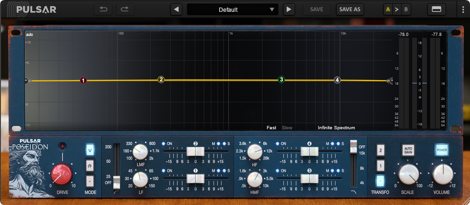Click high-pass handle at graph left edge

tap(26, 80)
